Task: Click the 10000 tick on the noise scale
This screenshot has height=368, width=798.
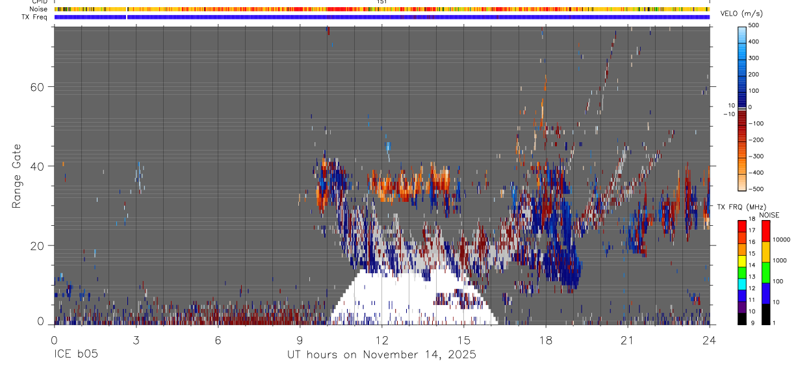Action: (x=782, y=239)
